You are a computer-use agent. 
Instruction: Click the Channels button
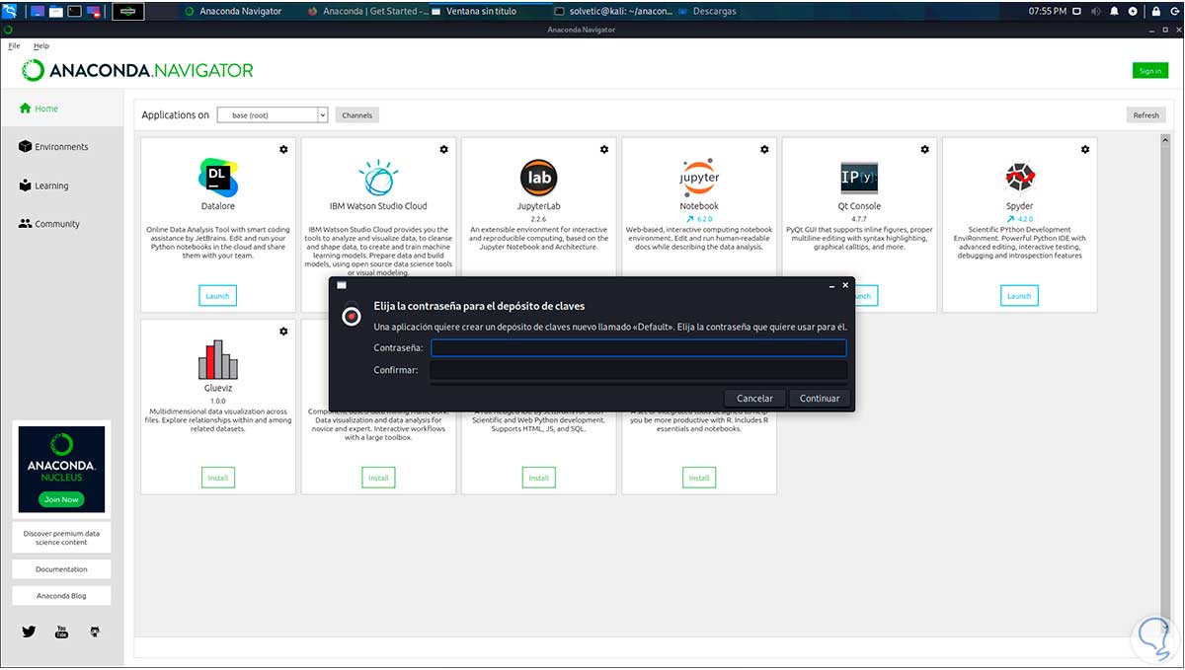[x=356, y=115]
